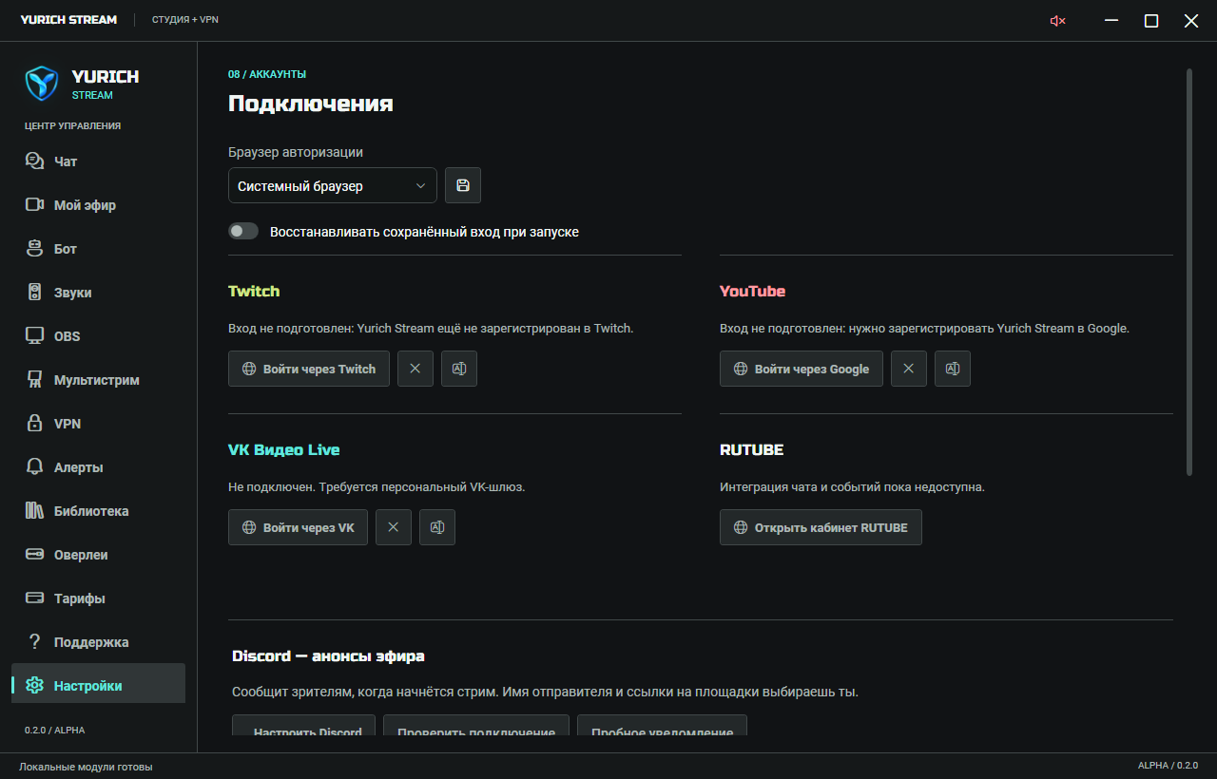Click the СТУДИЯ + VPN title bar label
This screenshot has height=779, width=1217.
pos(185,20)
